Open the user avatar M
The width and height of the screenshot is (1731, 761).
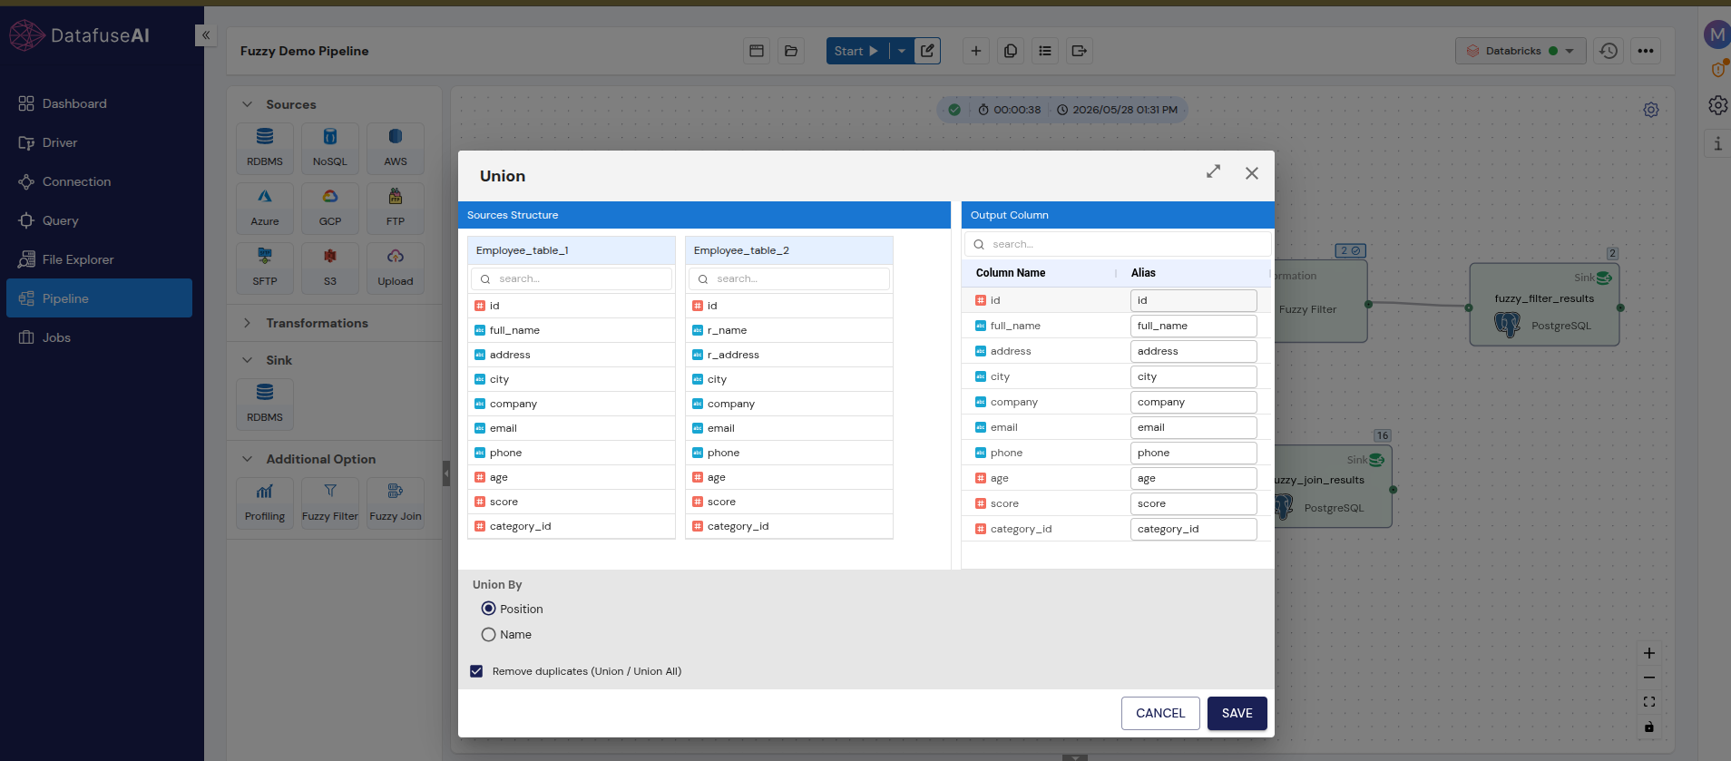[x=1716, y=35]
